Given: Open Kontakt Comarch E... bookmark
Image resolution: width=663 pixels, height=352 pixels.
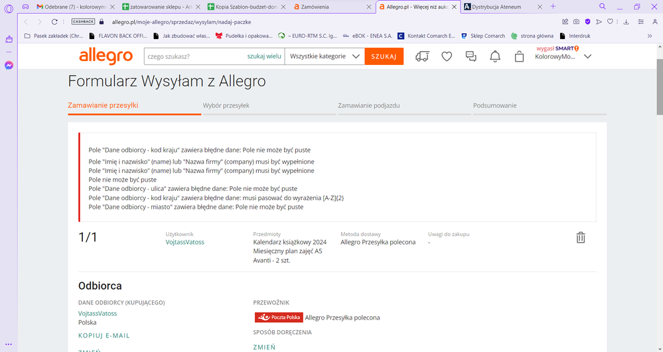Looking at the screenshot, I should point(427,36).
